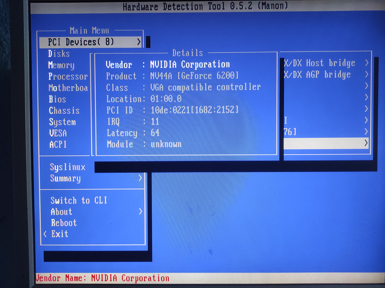Click the Main Menu title
The image size is (385, 288).
[90, 31]
